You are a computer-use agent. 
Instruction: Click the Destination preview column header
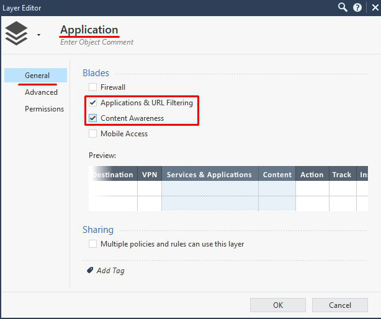[113, 173]
